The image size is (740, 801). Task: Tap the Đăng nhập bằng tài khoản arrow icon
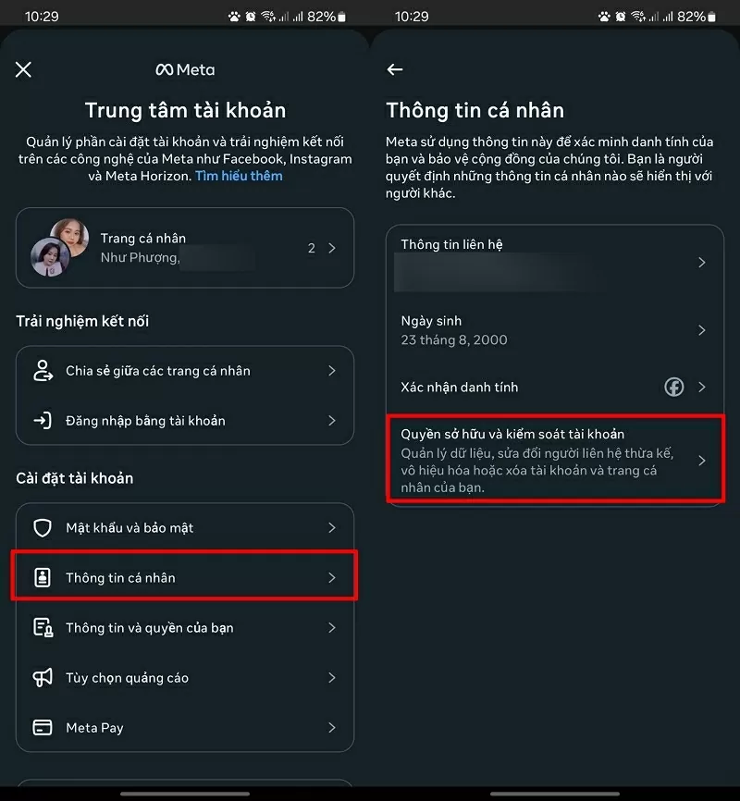click(43, 421)
